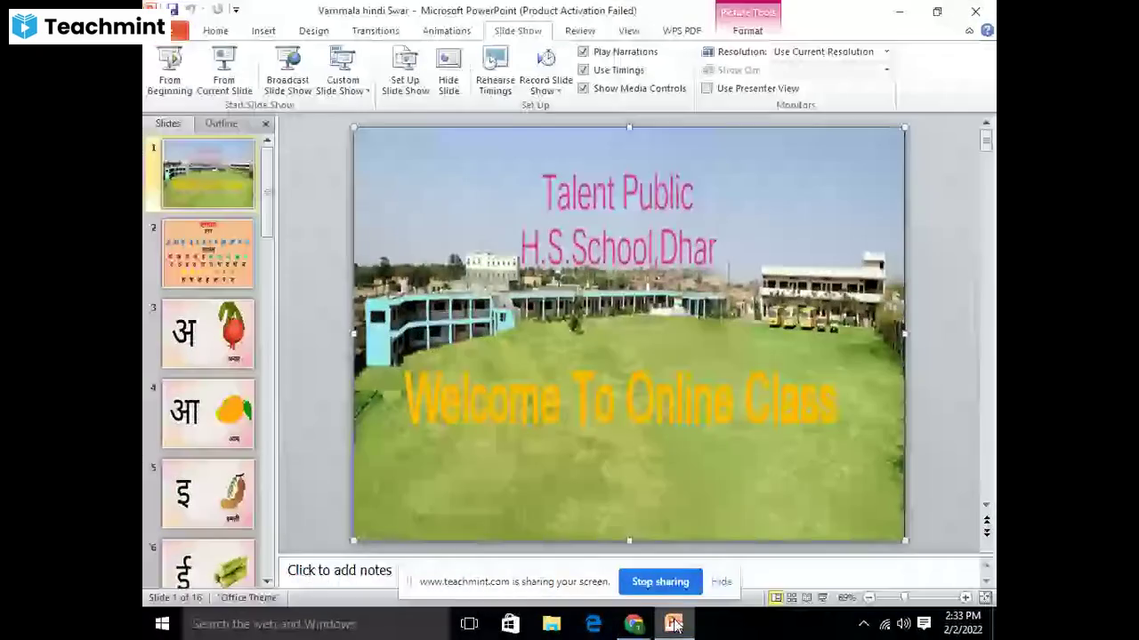Screen dimensions: 1139x640
Task: Click the 69% zoom level
Action: 846,597
